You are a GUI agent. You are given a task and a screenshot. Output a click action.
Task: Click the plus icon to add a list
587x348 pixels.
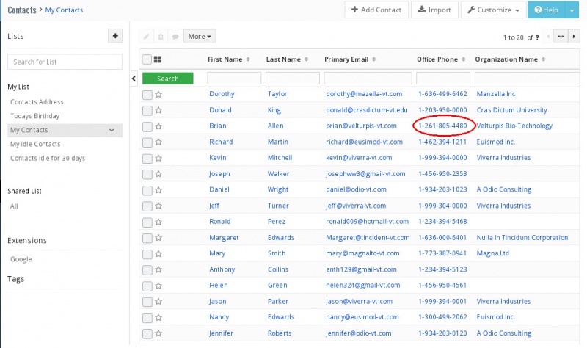pos(115,36)
